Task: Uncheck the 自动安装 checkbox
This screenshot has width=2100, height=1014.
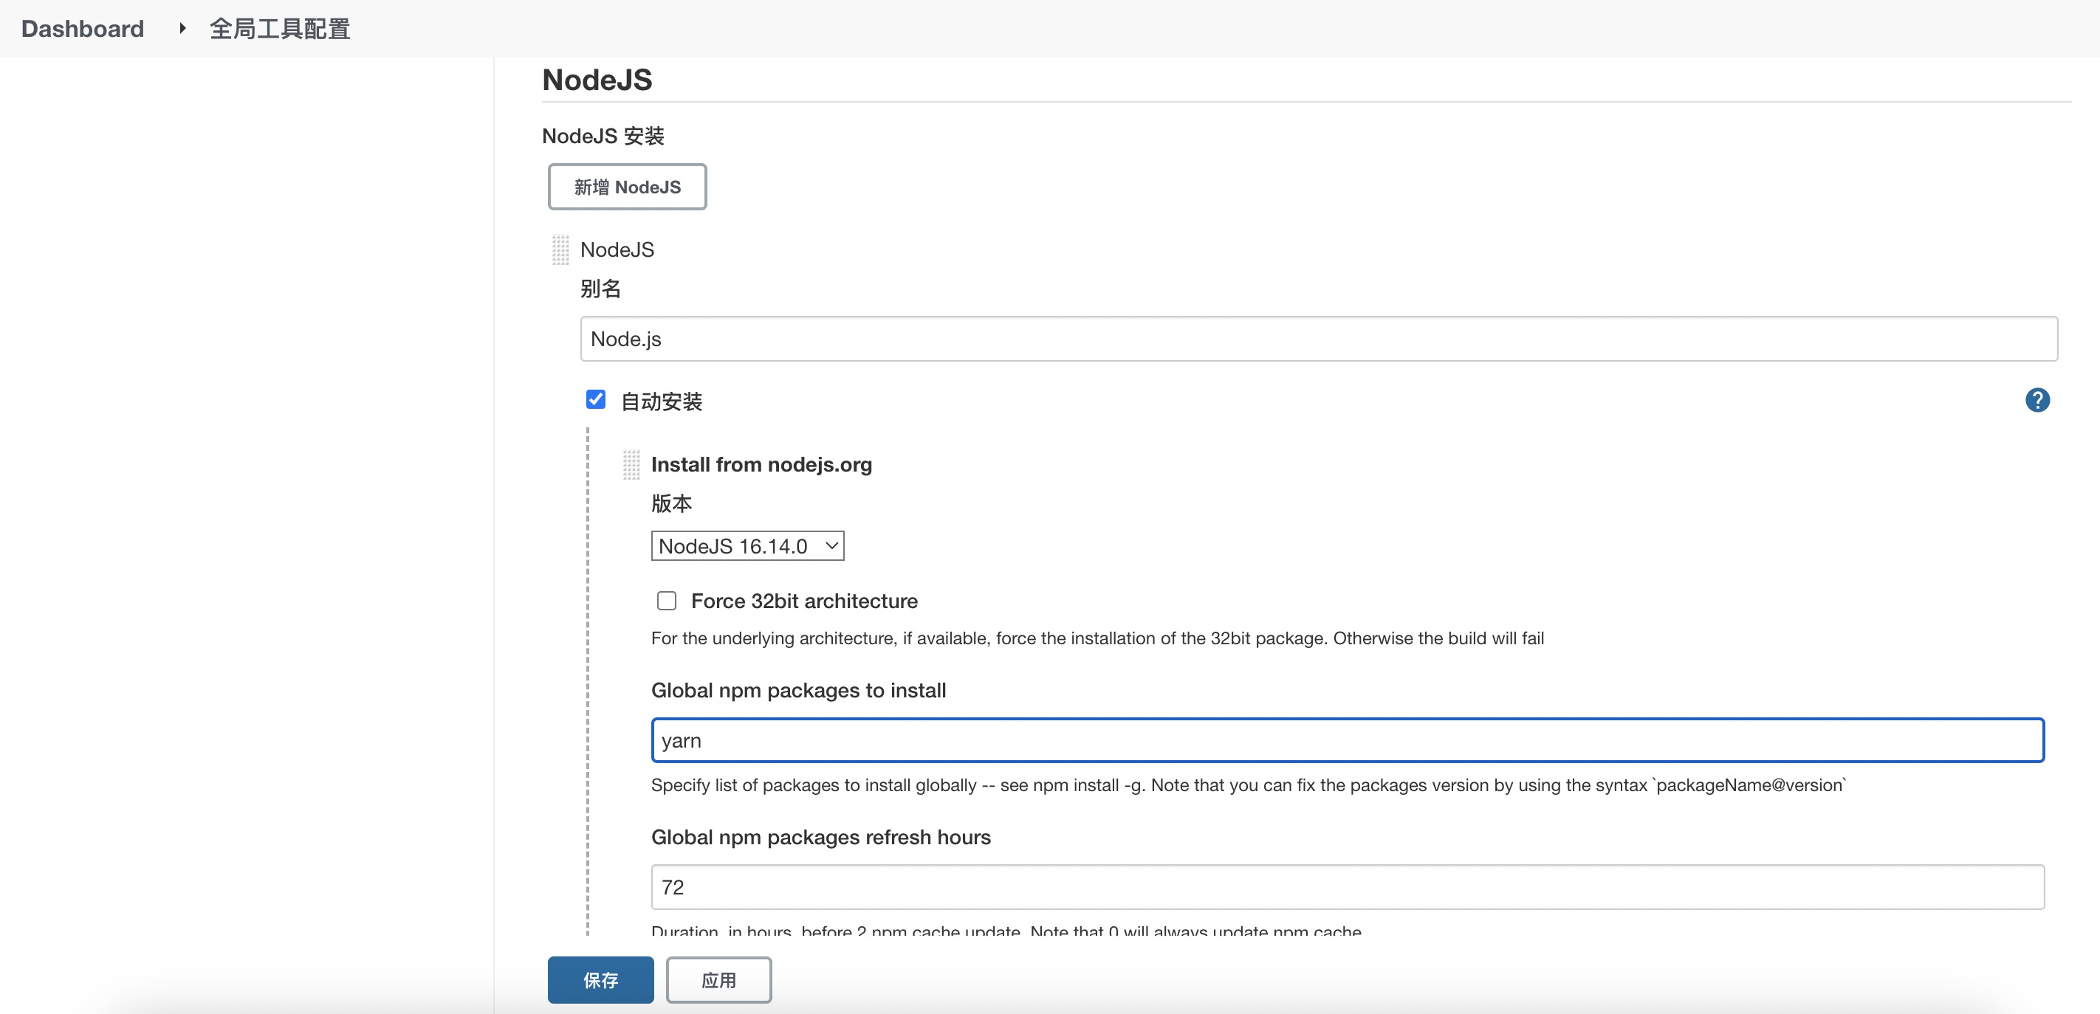Action: (x=596, y=400)
